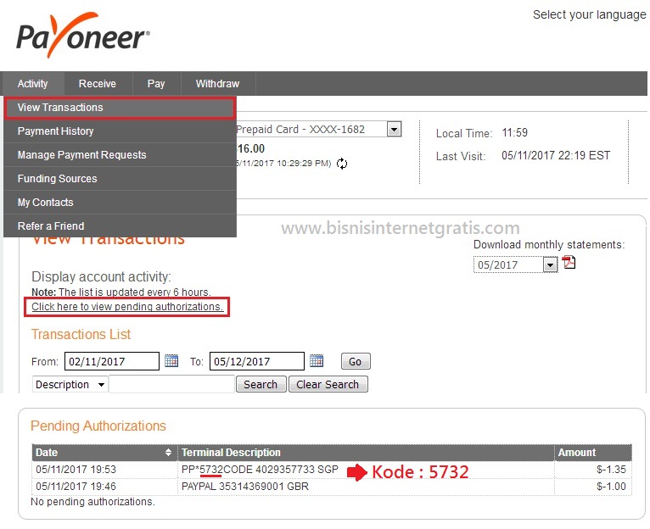Click the $-1.35 amount cell

coord(611,470)
